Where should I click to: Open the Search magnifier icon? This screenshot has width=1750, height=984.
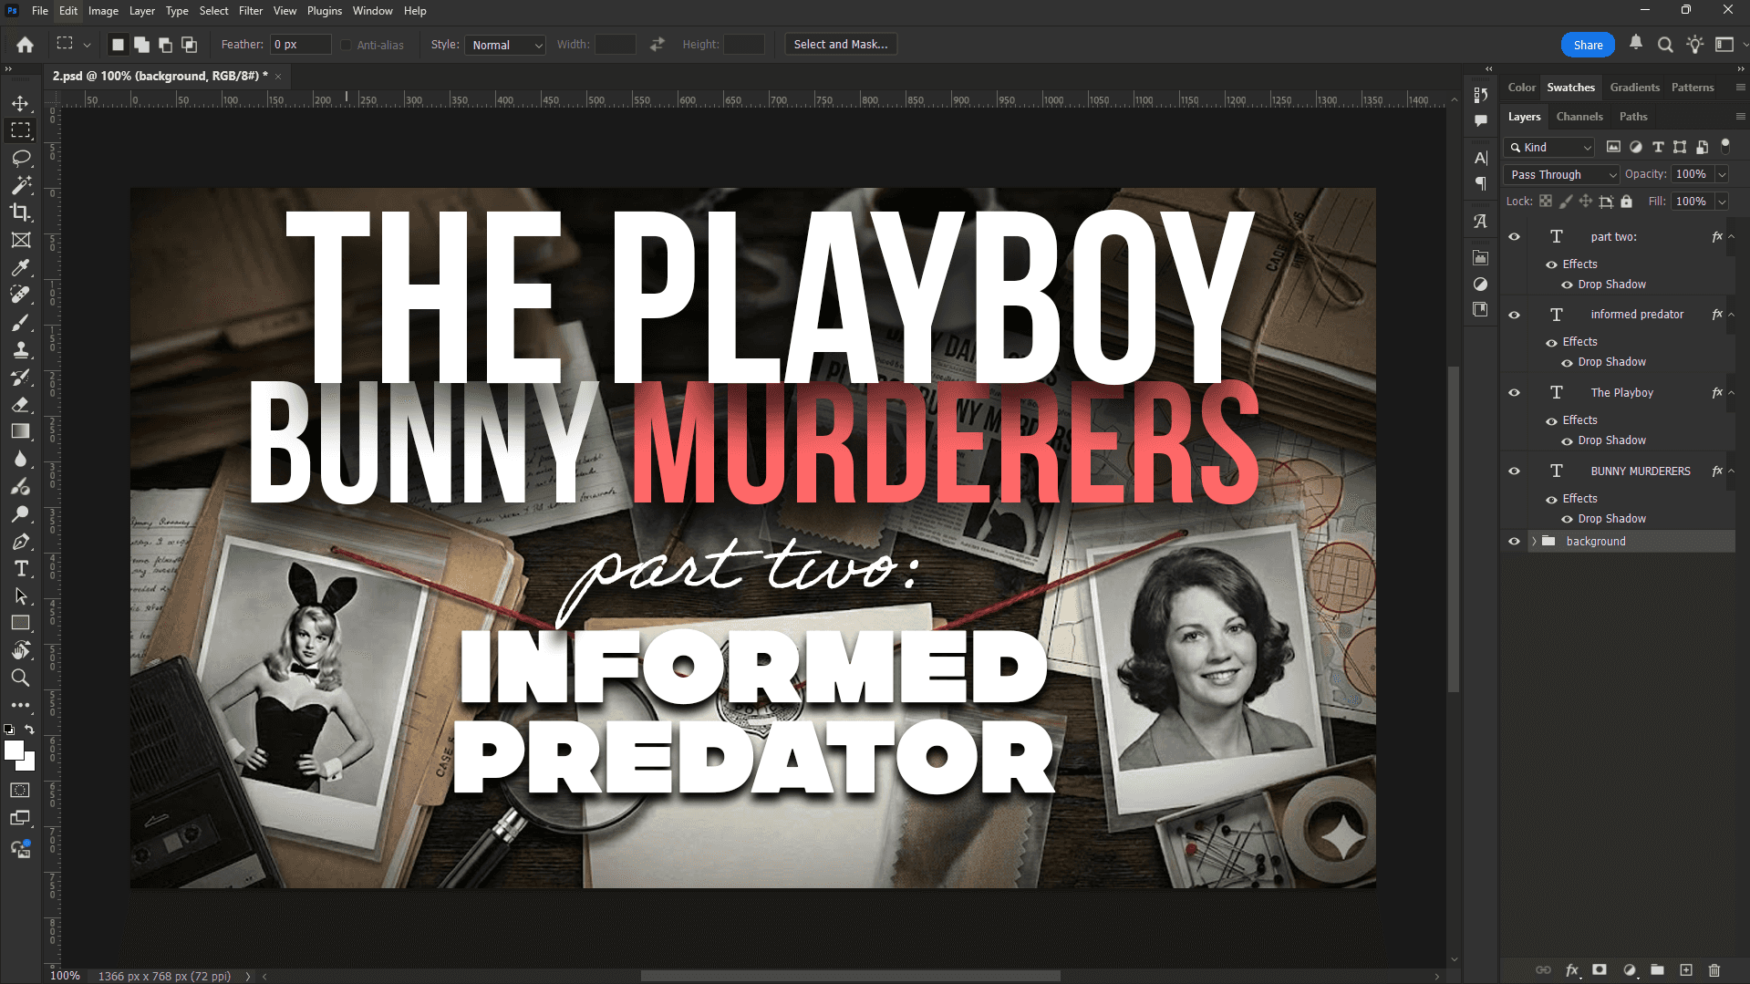(x=1665, y=45)
